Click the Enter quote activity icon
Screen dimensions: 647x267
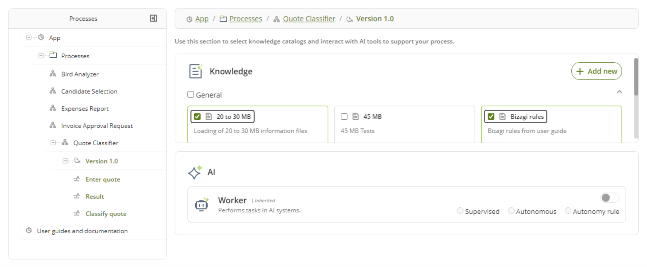pyautogui.click(x=77, y=179)
